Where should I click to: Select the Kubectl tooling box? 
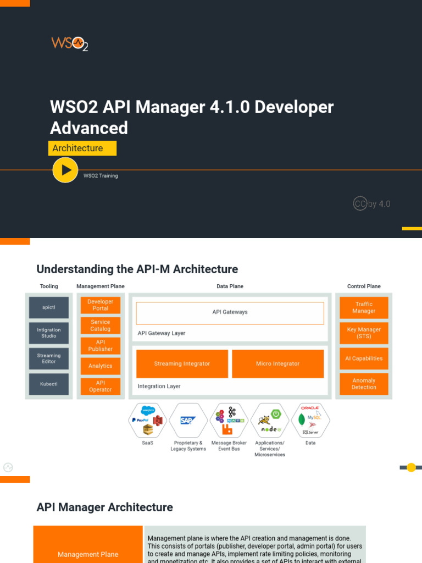49,384
